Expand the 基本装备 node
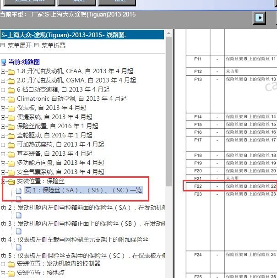 point(3,154)
